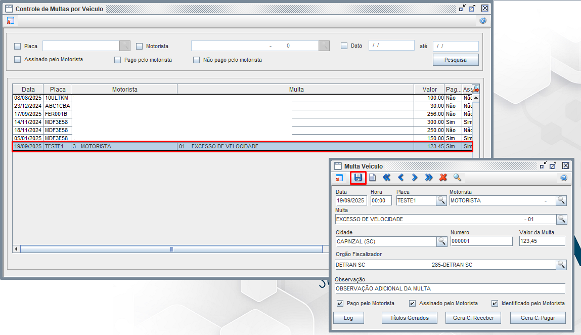Check the Não pago pelo motorista filter
The image size is (581, 335).
[197, 60]
